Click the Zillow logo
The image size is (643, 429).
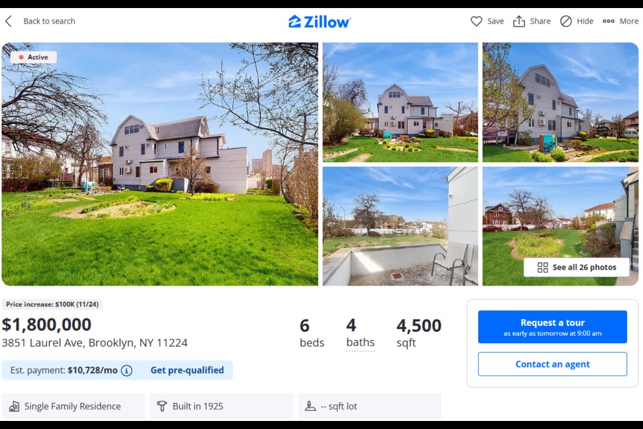click(x=319, y=21)
